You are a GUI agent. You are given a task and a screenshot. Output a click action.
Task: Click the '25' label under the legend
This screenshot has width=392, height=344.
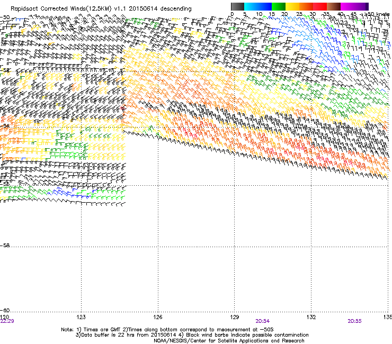click(299, 14)
